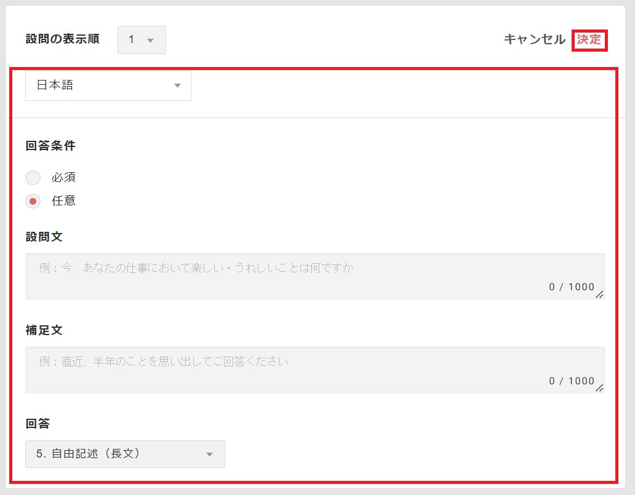Click the 設問文 character counter 0 / 1000
The image size is (635, 495).
click(572, 287)
